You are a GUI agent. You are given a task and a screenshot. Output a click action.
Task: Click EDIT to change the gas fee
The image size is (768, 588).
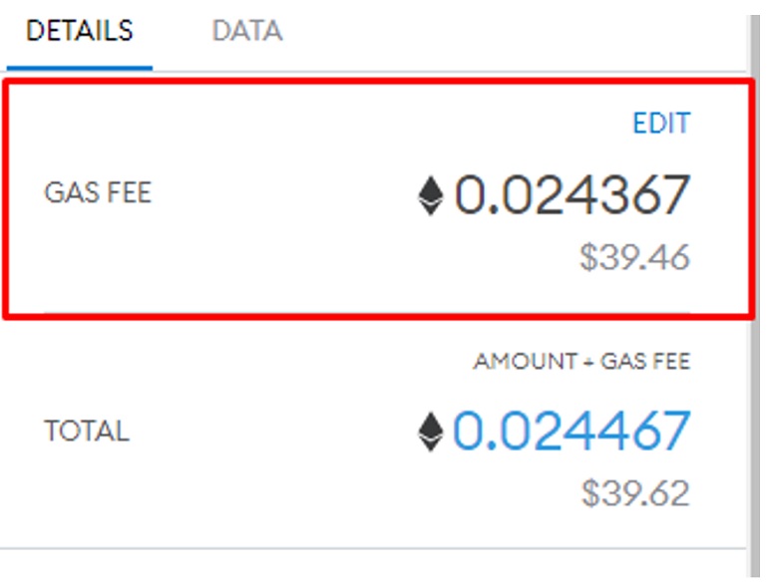click(x=660, y=124)
